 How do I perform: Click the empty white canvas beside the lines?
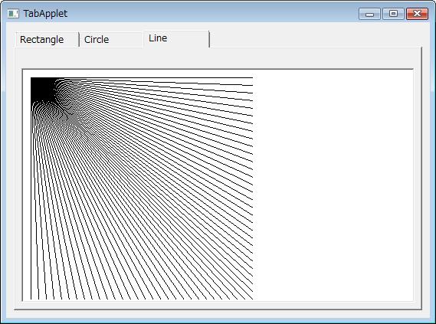[x=333, y=185]
